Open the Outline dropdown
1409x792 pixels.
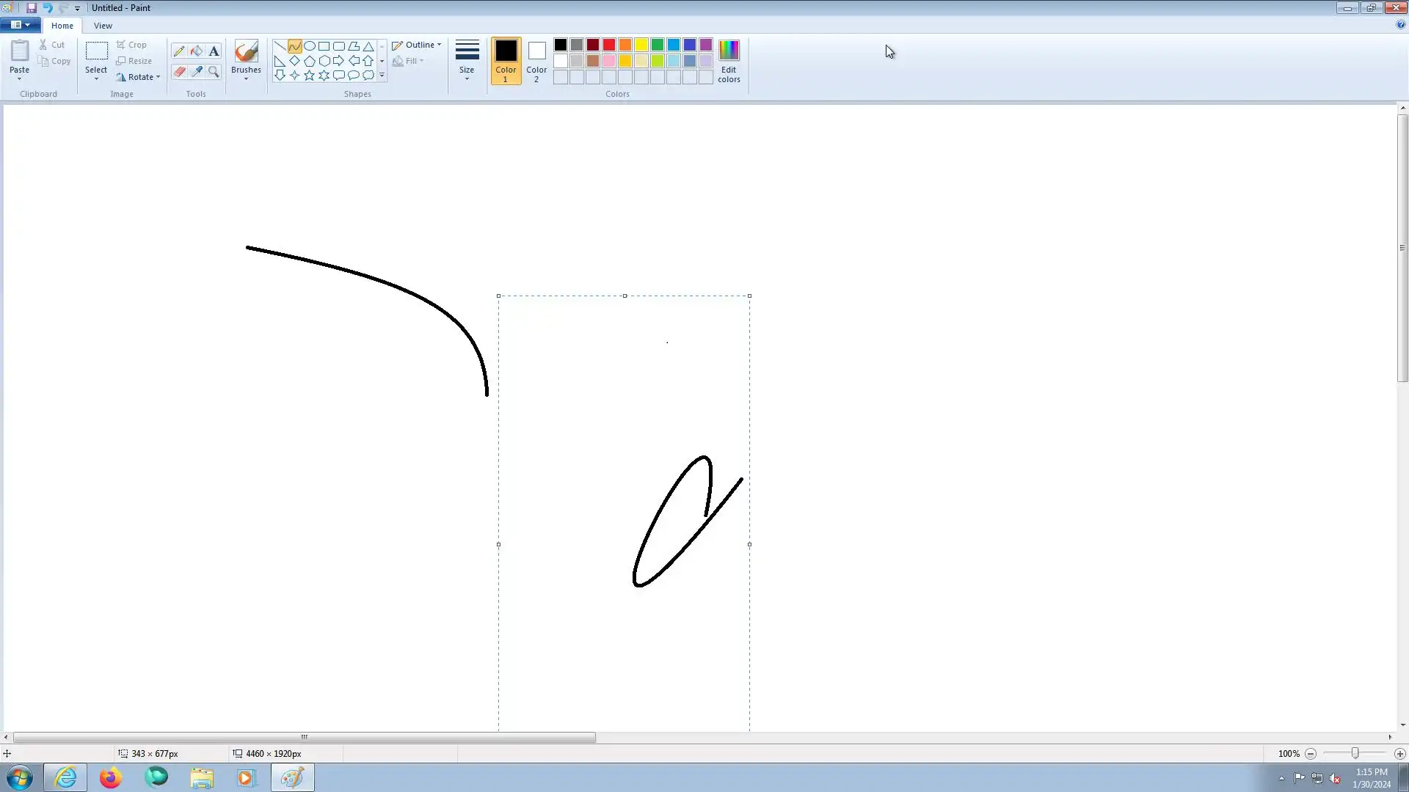pyautogui.click(x=417, y=45)
